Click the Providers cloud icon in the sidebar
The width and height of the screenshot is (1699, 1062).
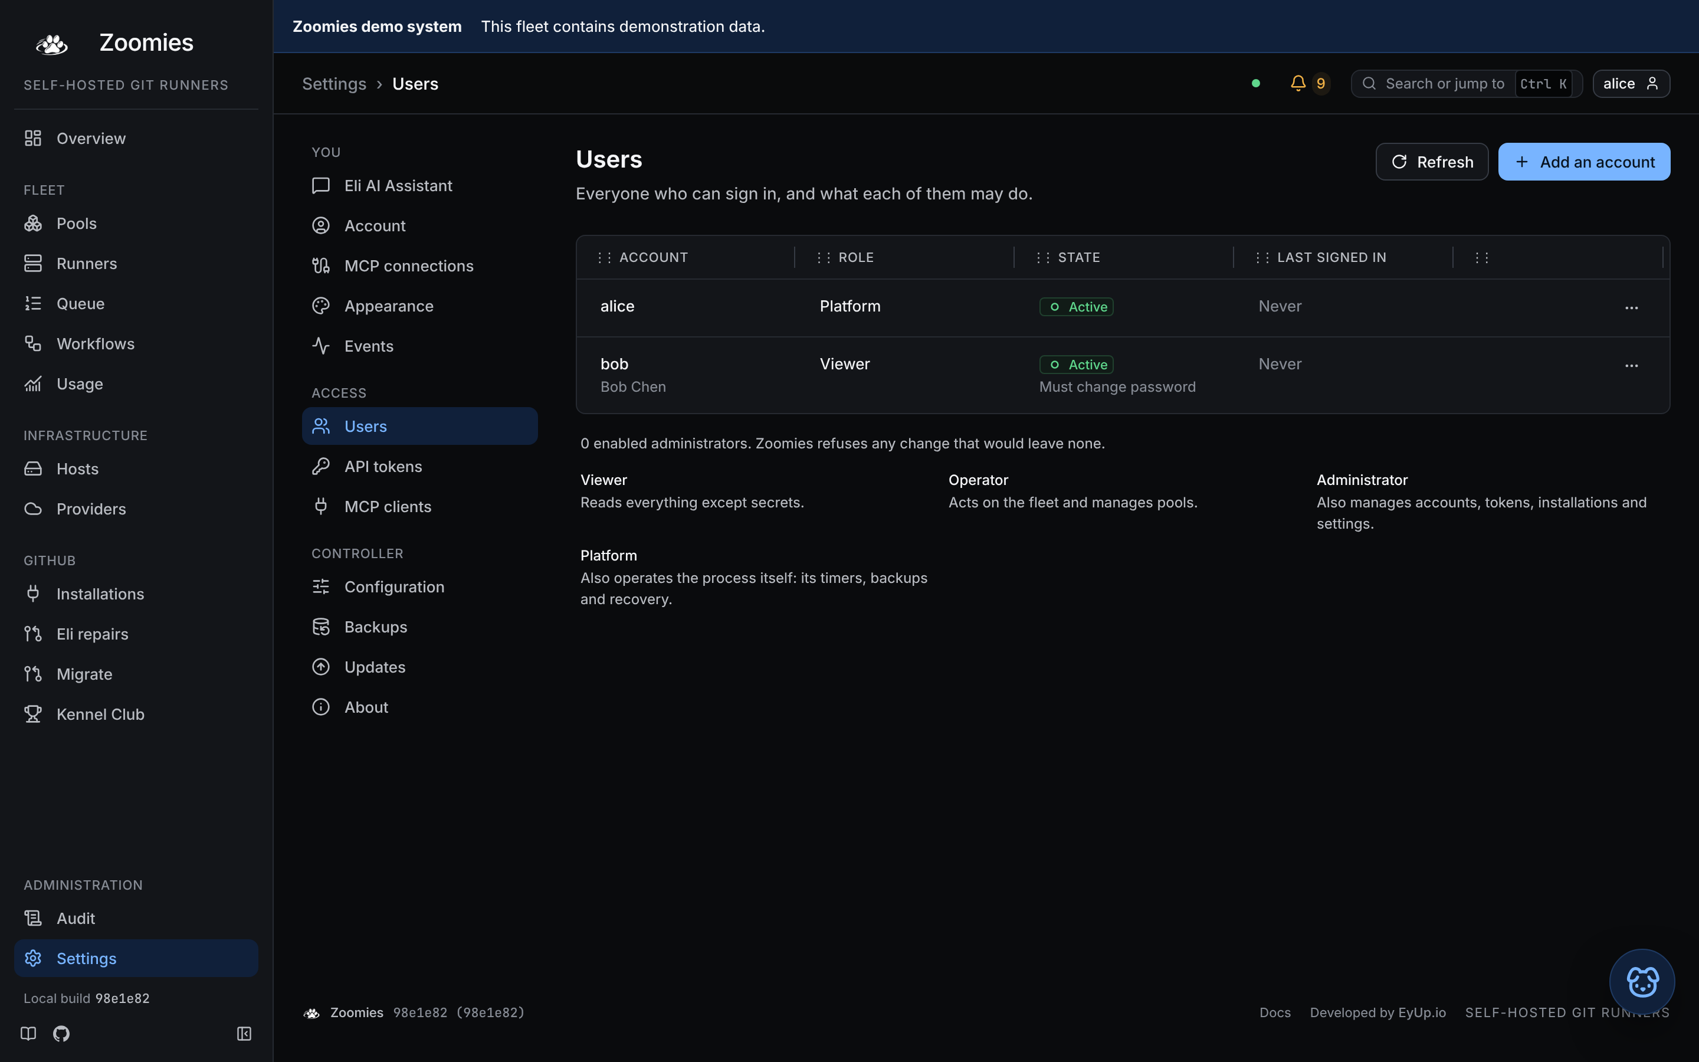pyautogui.click(x=33, y=509)
